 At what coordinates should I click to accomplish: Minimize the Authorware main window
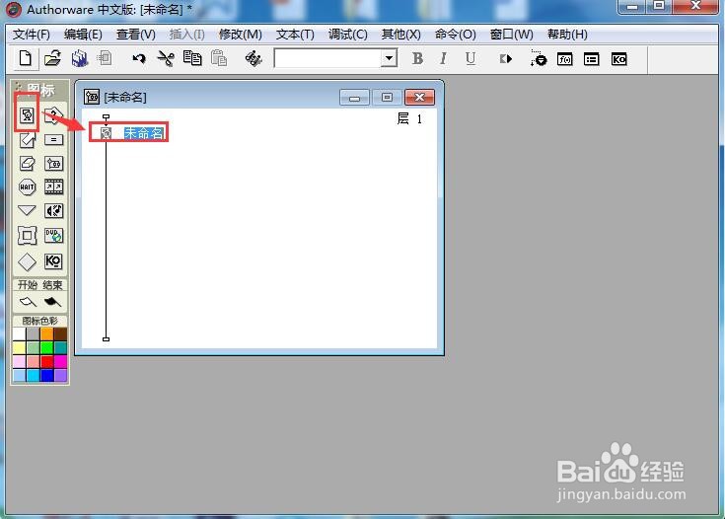click(632, 7)
